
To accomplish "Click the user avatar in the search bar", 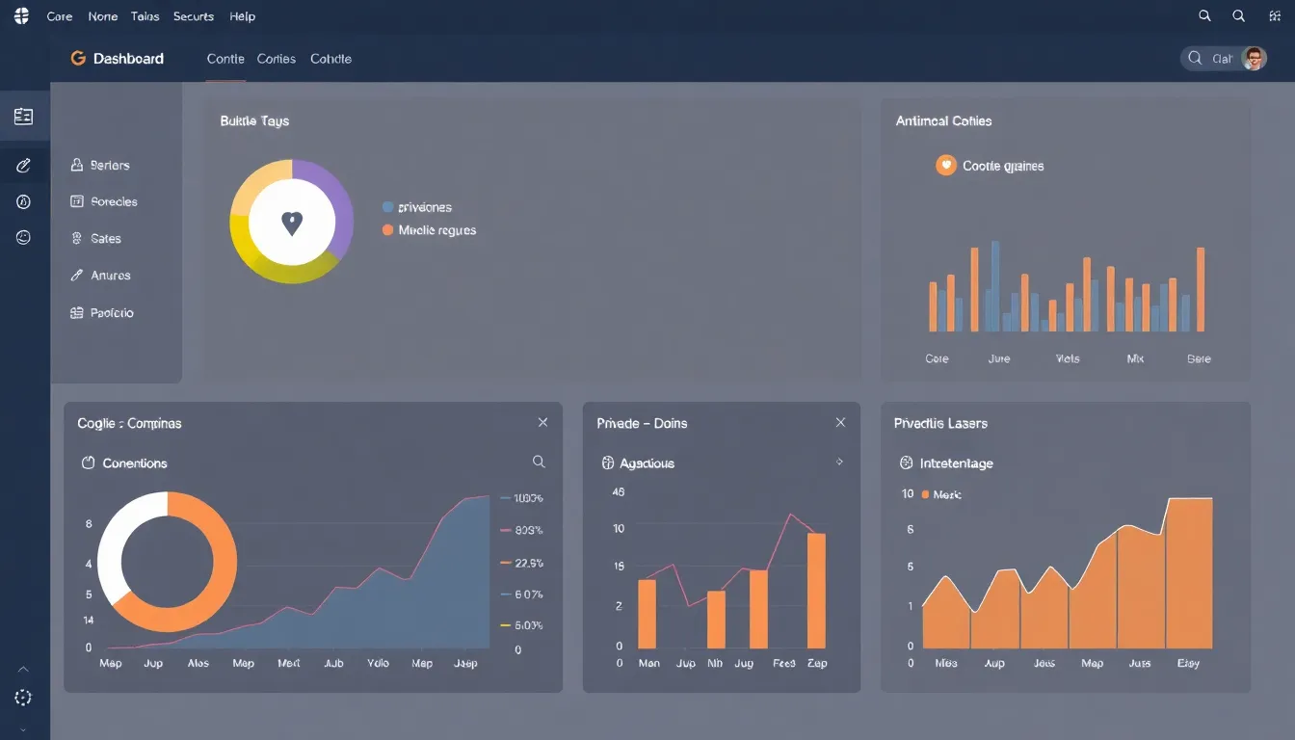I will [1254, 58].
